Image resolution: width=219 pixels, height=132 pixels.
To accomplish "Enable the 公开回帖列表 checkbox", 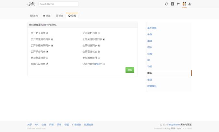I will [x=99, y=33].
